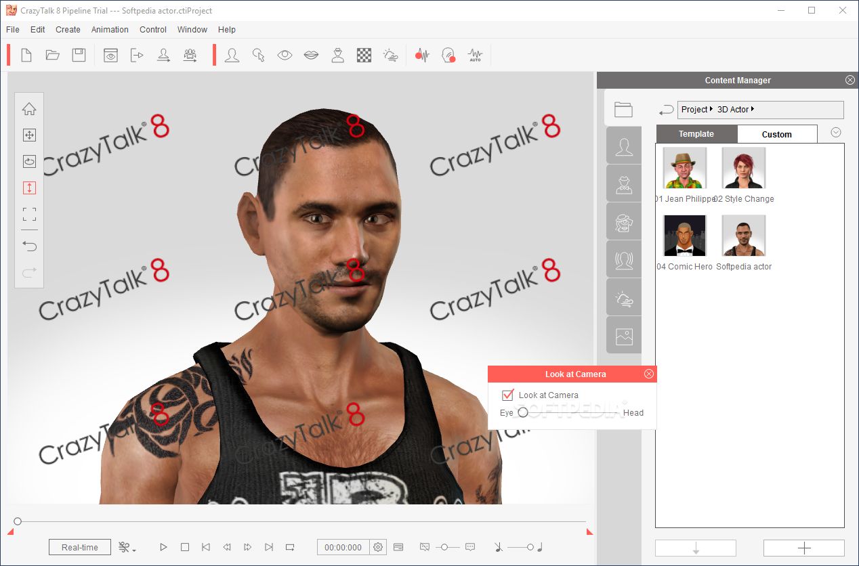
Task: Select the cursor pick tool in the toolbar
Action: pyautogui.click(x=258, y=56)
